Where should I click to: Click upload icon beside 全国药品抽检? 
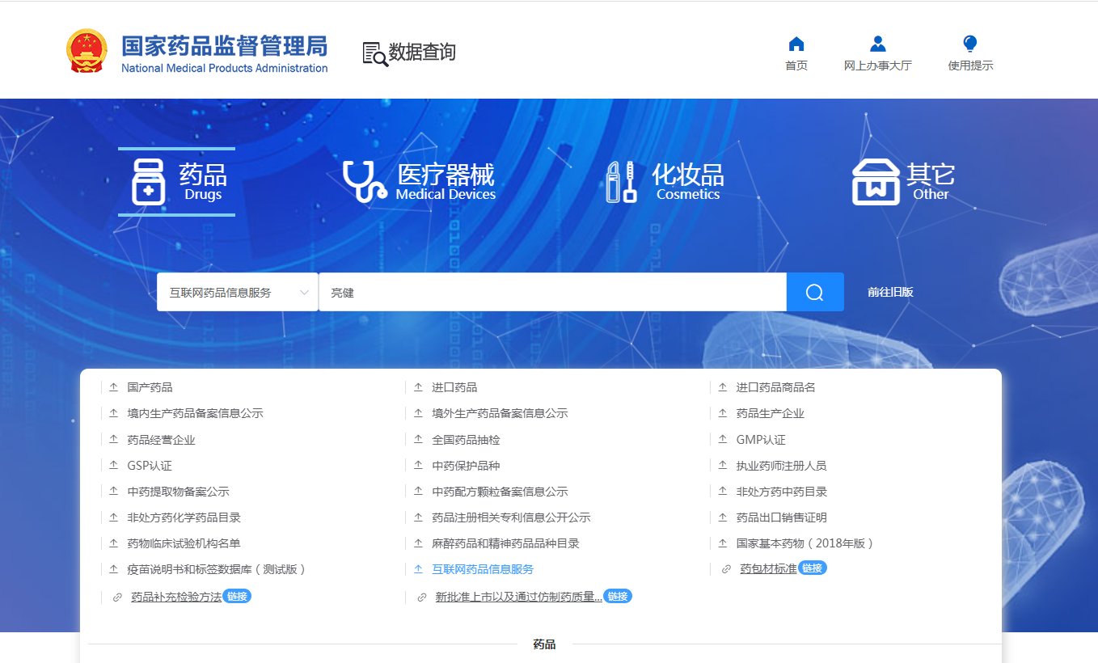(418, 440)
